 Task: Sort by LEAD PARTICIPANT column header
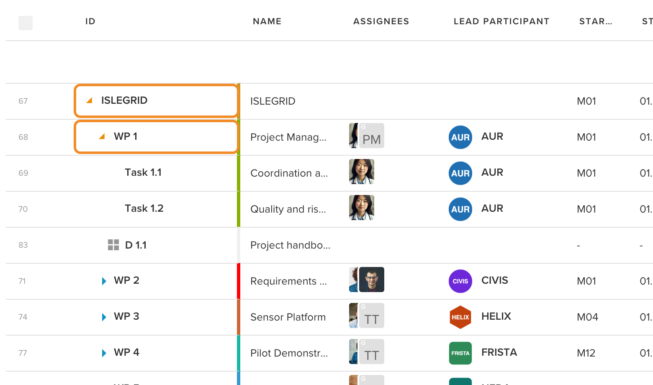click(x=501, y=21)
